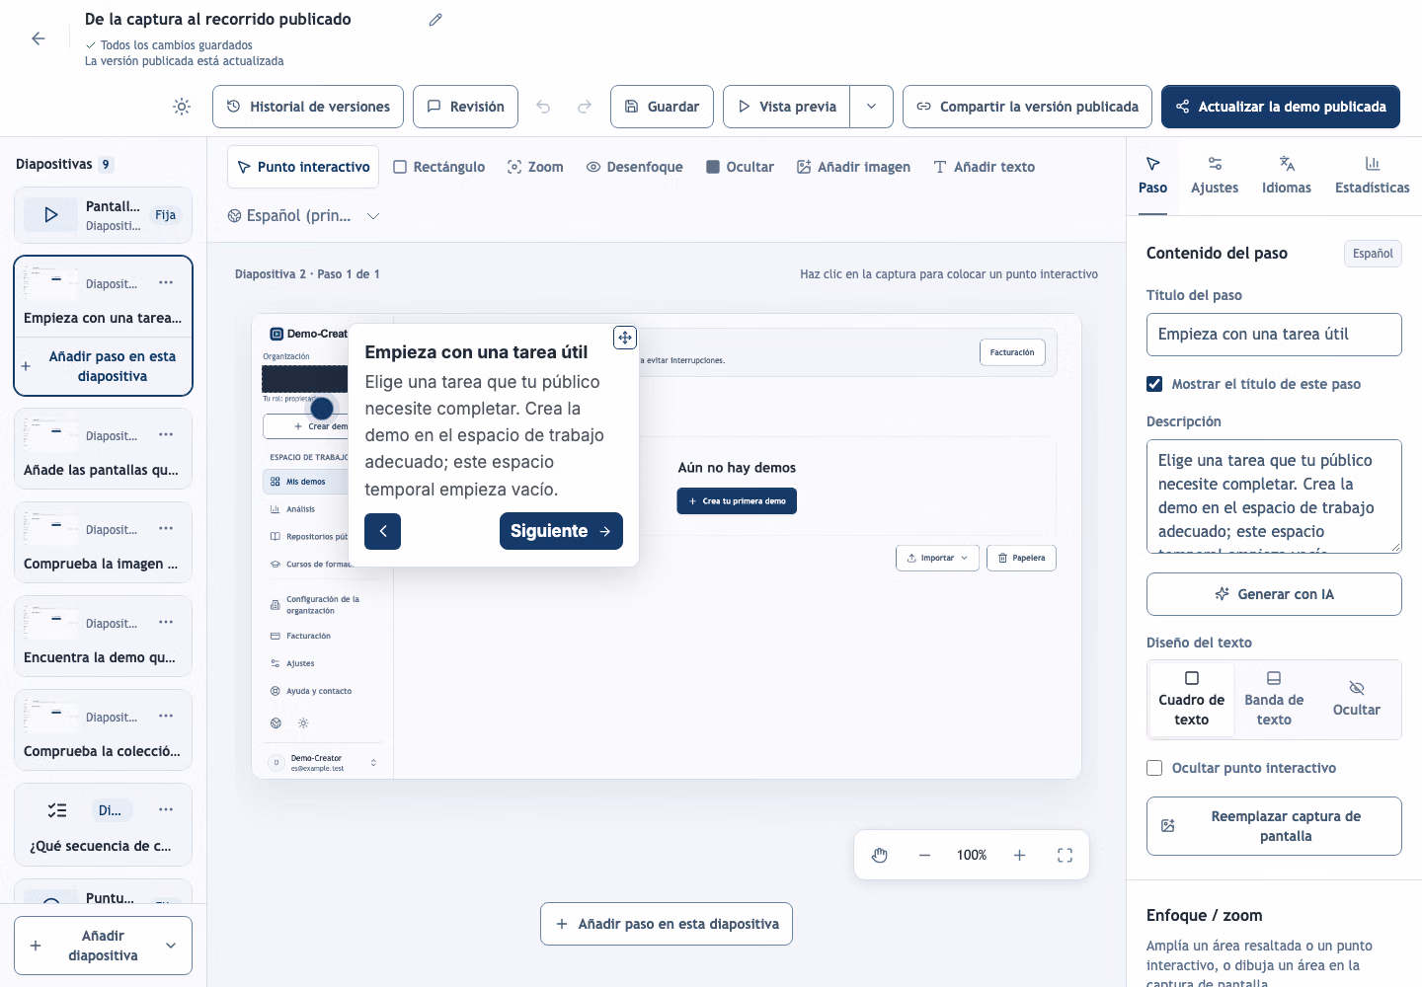Activate the hand pan tool
The image size is (1422, 987).
pos(880,855)
